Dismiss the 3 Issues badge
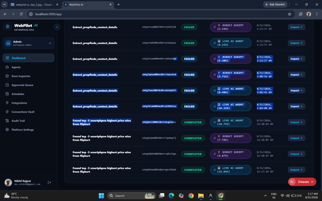 tap(312, 182)
